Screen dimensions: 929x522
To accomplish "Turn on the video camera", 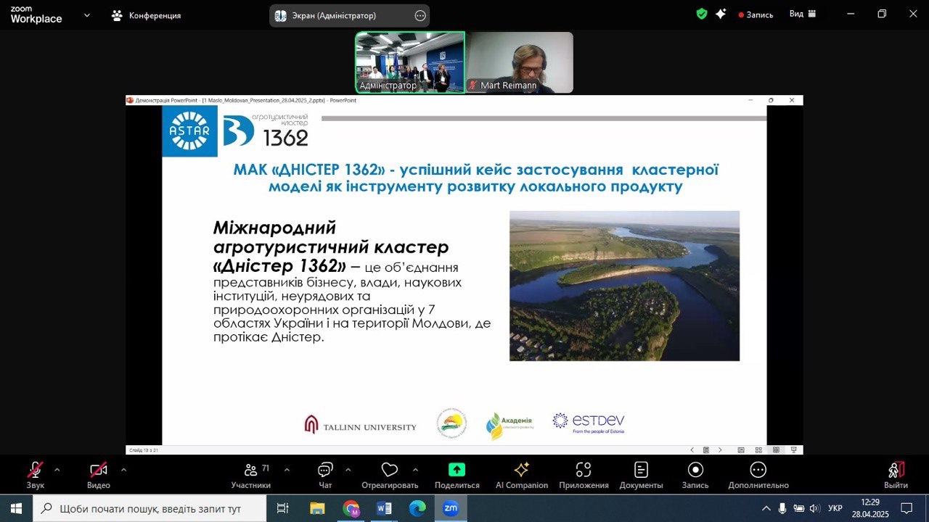I will coord(98,470).
